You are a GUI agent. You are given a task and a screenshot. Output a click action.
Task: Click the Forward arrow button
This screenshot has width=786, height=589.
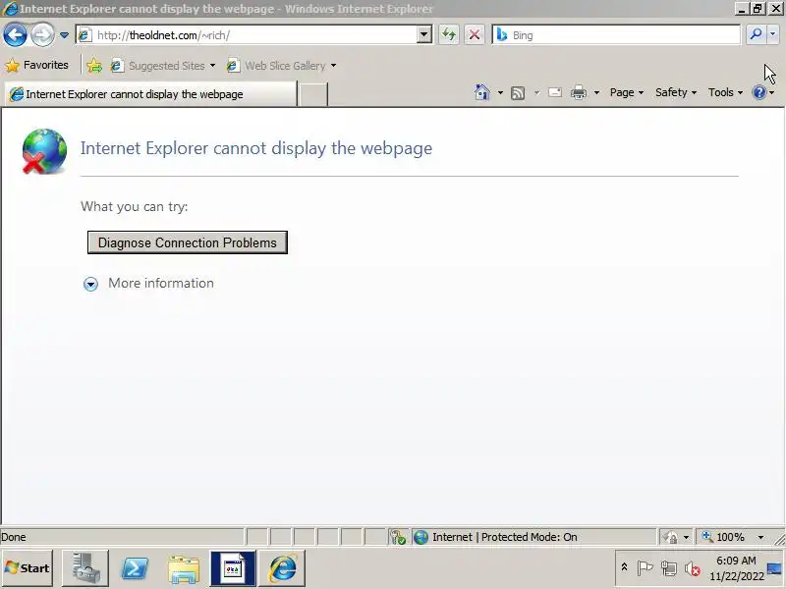point(42,35)
